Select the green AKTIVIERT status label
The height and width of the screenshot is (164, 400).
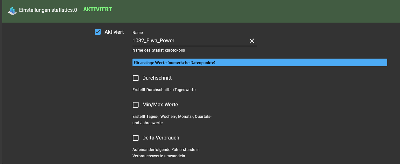97,10
